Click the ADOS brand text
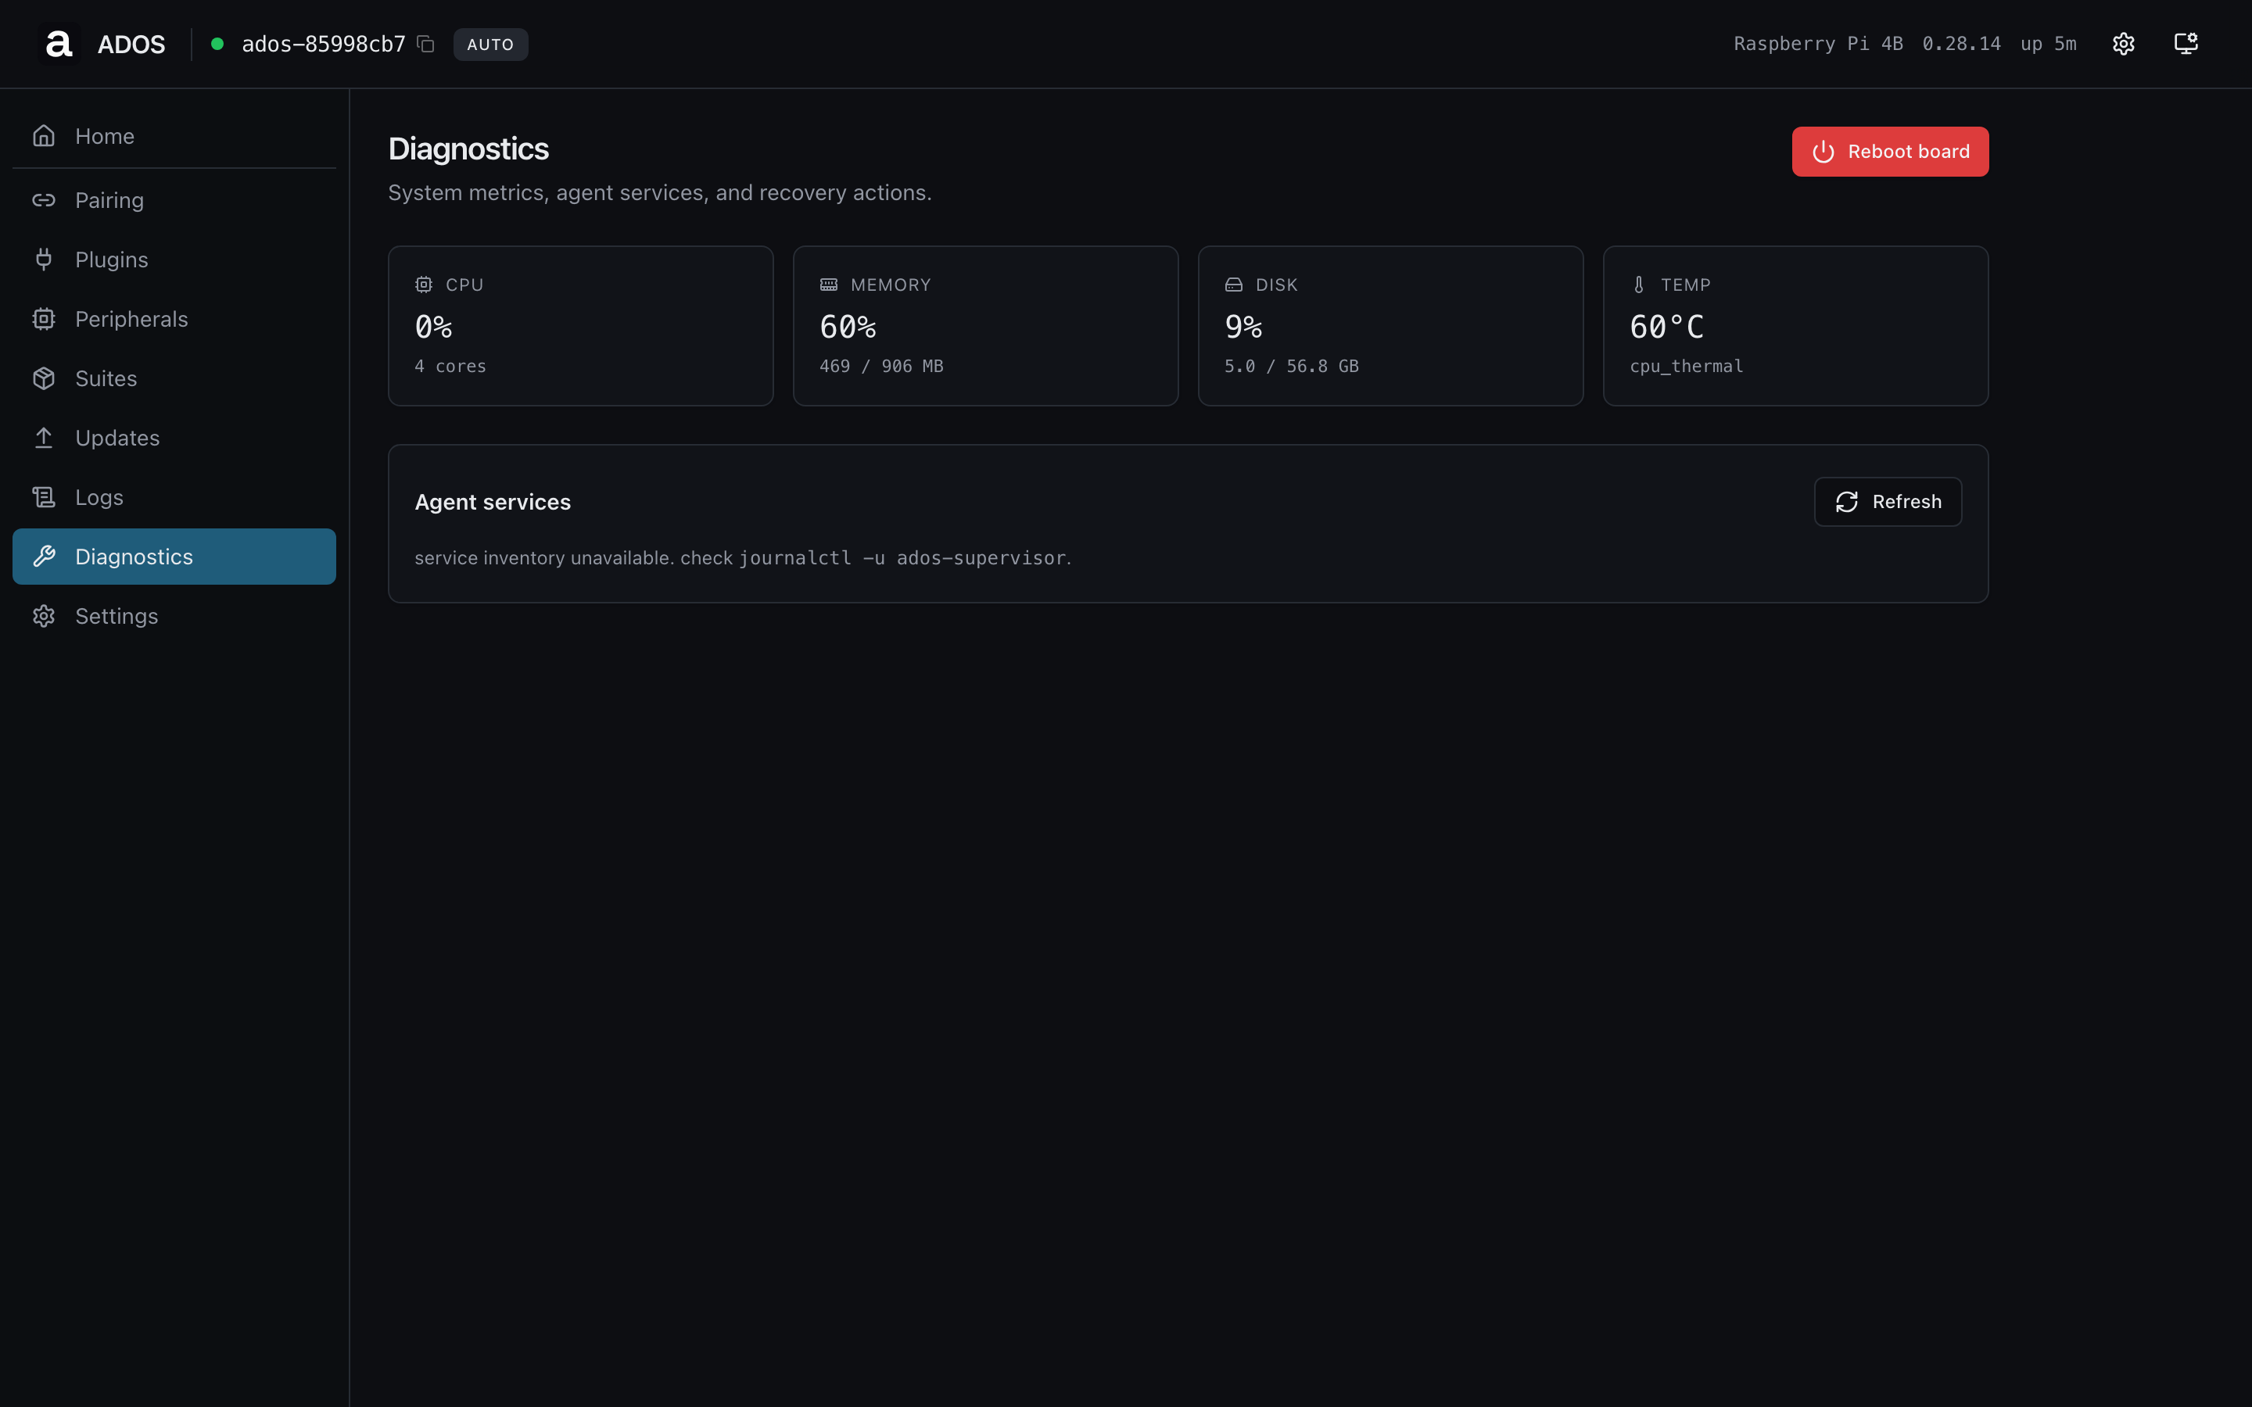 tap(131, 44)
